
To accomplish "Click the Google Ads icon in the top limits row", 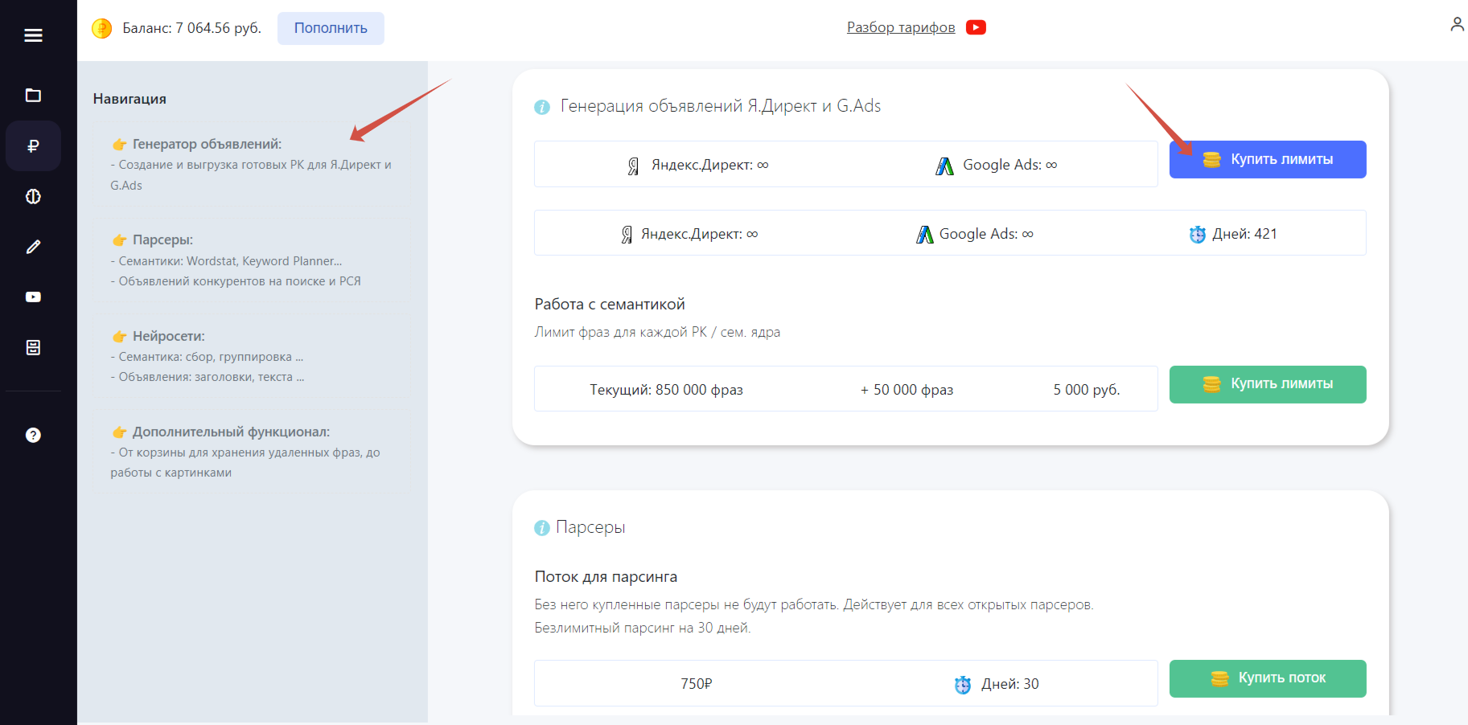I will click(x=944, y=166).
